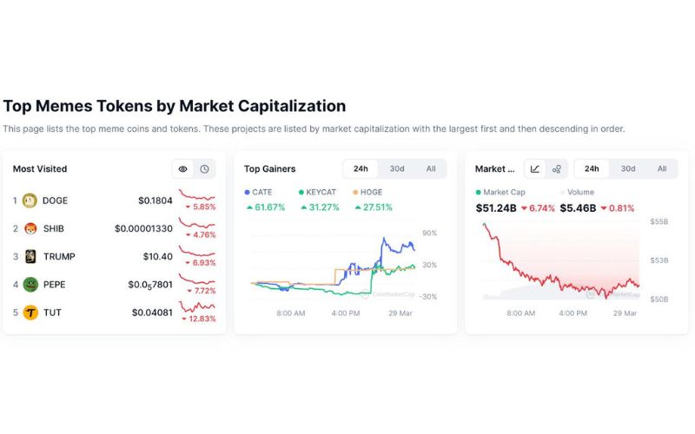Click the TUT token icon

coord(30,312)
